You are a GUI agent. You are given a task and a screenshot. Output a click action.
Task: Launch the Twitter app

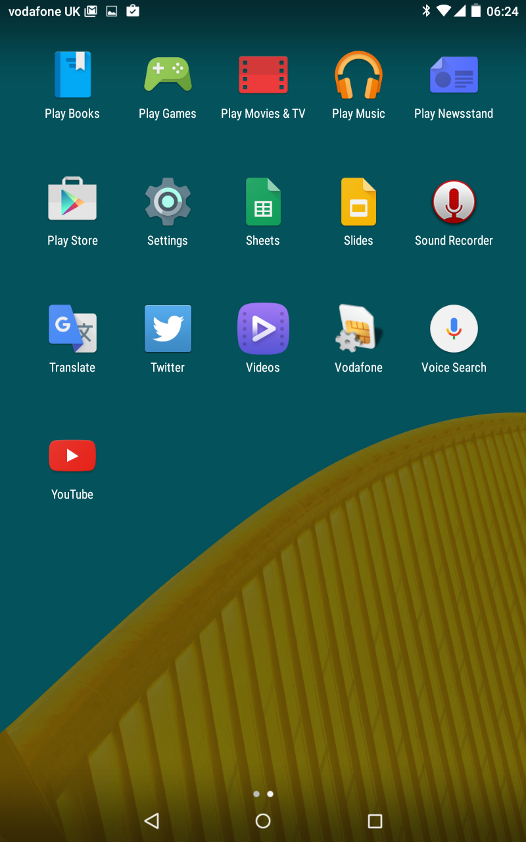coord(168,340)
